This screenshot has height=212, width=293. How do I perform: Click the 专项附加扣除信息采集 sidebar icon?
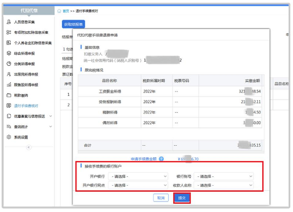pyautogui.click(x=9, y=32)
